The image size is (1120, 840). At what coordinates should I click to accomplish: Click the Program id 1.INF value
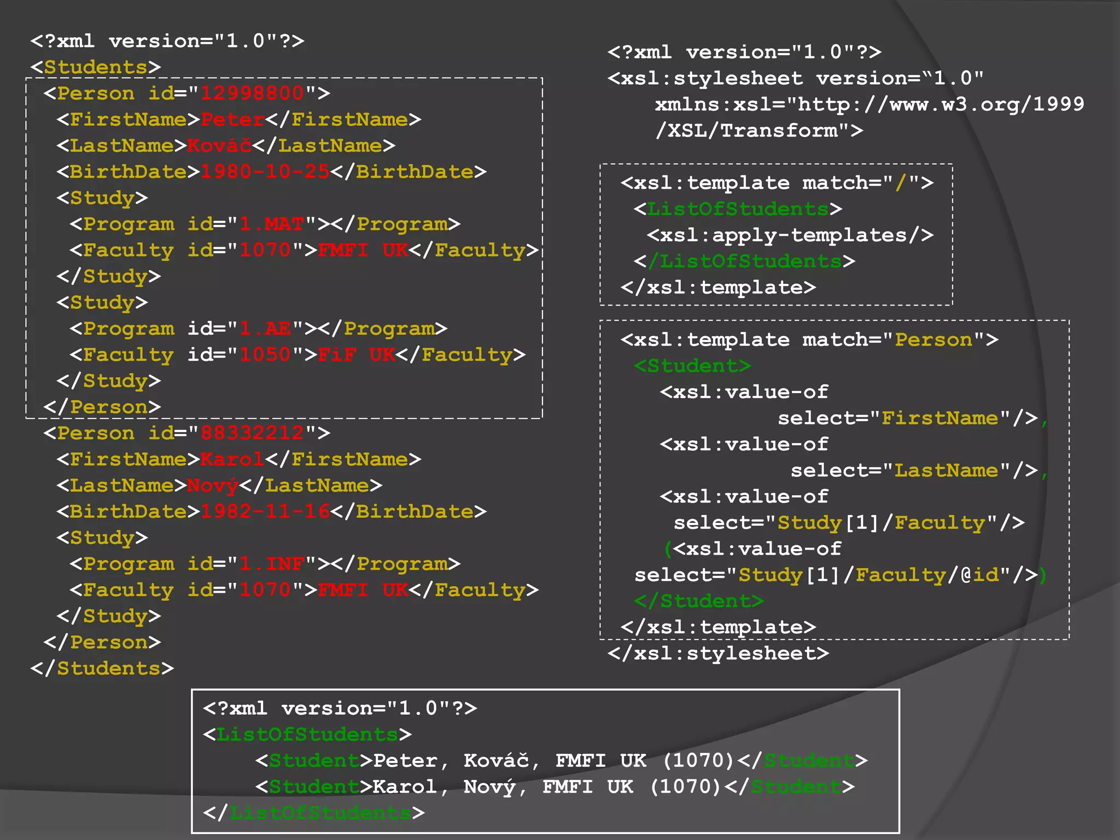pyautogui.click(x=272, y=564)
